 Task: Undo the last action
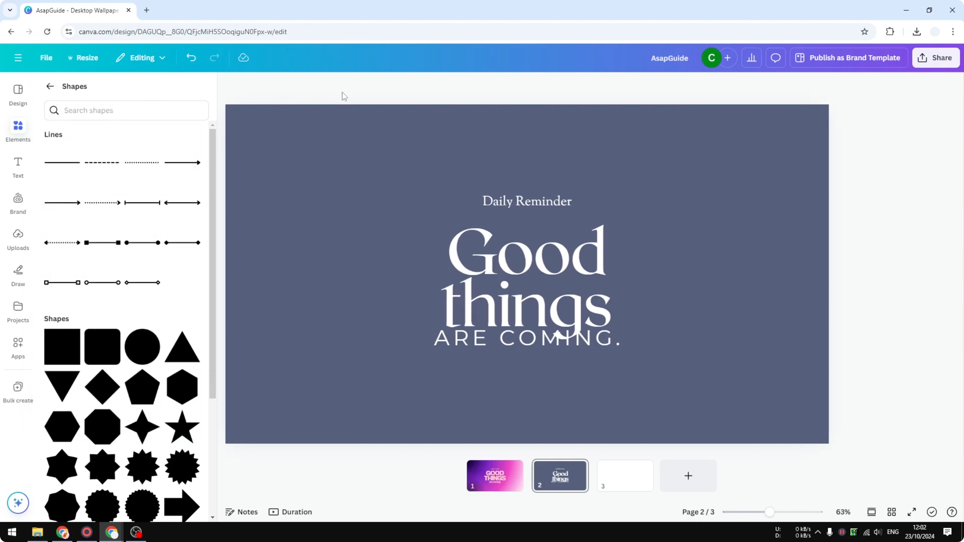coord(191,57)
